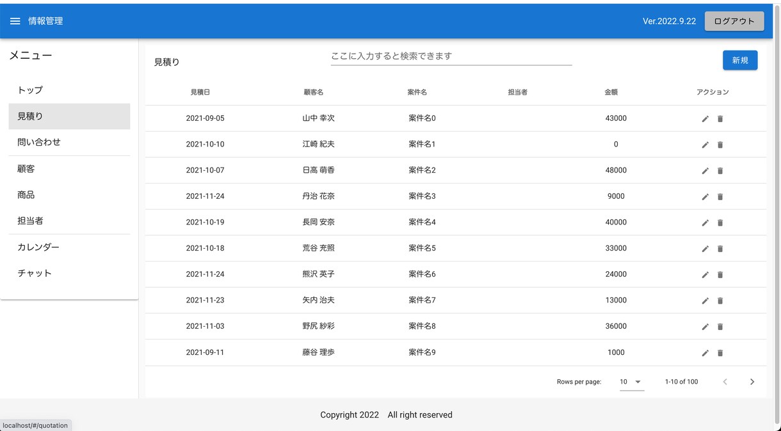Select customer name 藤谷 理歩
Viewport: 781px width, 431px height.
coord(318,352)
